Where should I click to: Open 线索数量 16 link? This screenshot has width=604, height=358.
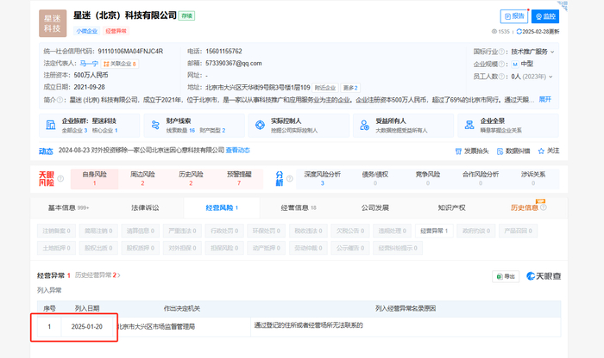tap(180, 131)
